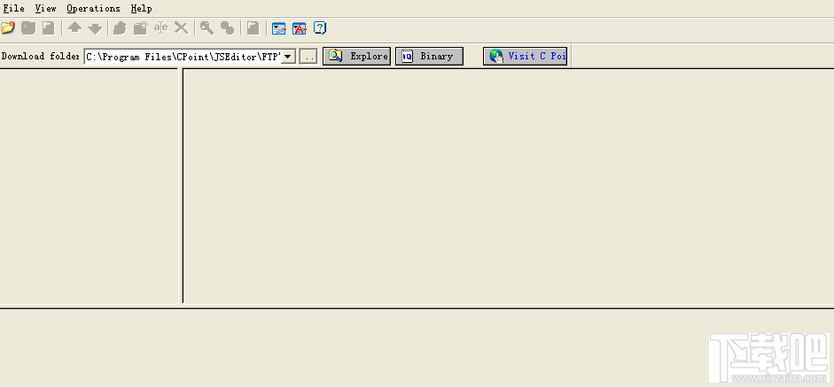
Task: Click the greyed chain link icon
Action: 227,27
